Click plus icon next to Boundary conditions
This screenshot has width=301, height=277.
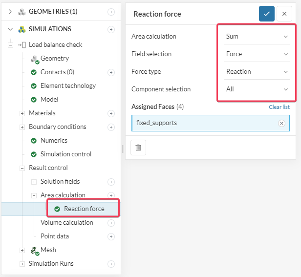(111, 127)
